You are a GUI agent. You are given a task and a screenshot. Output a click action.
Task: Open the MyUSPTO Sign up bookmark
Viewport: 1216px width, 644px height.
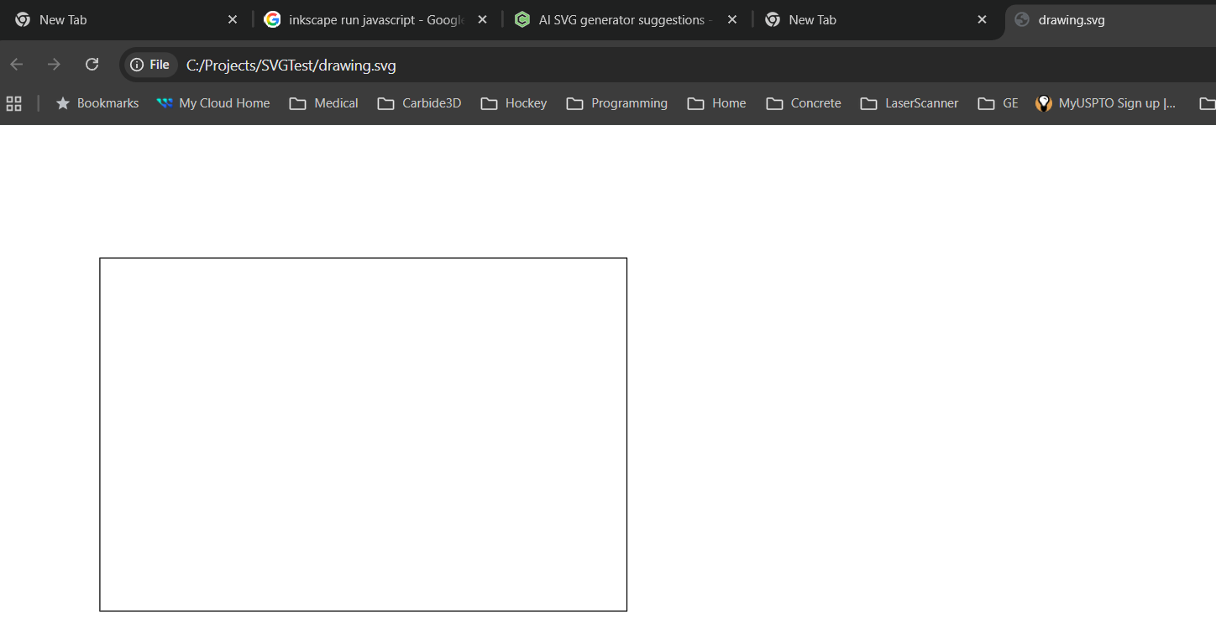[1106, 103]
